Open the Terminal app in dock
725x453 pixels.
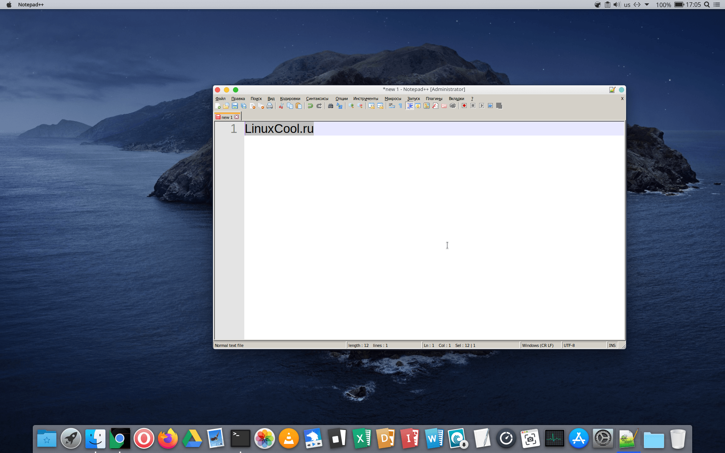click(240, 439)
